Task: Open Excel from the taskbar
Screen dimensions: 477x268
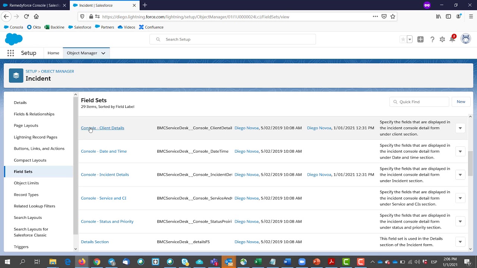Action: [x=258, y=262]
